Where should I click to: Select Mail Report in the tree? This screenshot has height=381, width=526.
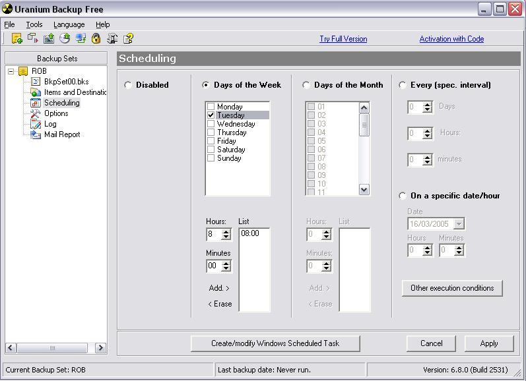click(x=62, y=134)
